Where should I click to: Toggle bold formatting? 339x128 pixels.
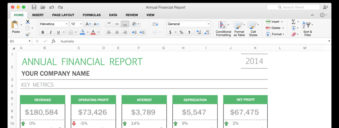pyautogui.click(x=43, y=32)
